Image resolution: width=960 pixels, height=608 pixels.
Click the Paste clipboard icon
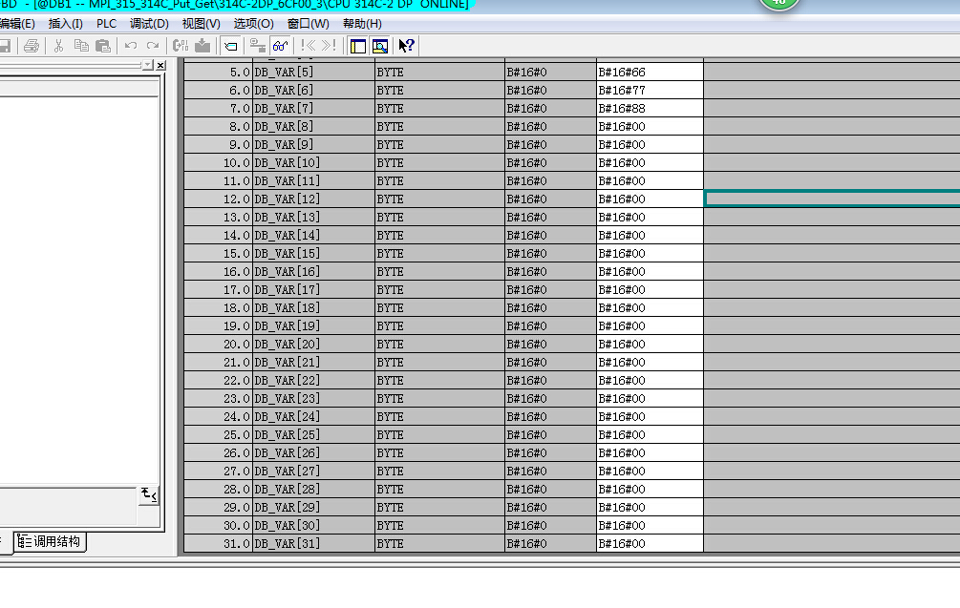pos(103,46)
